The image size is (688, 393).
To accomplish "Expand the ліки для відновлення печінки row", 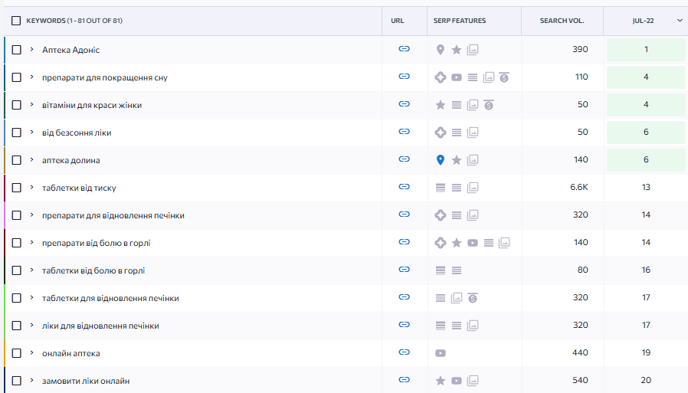I will [31, 325].
